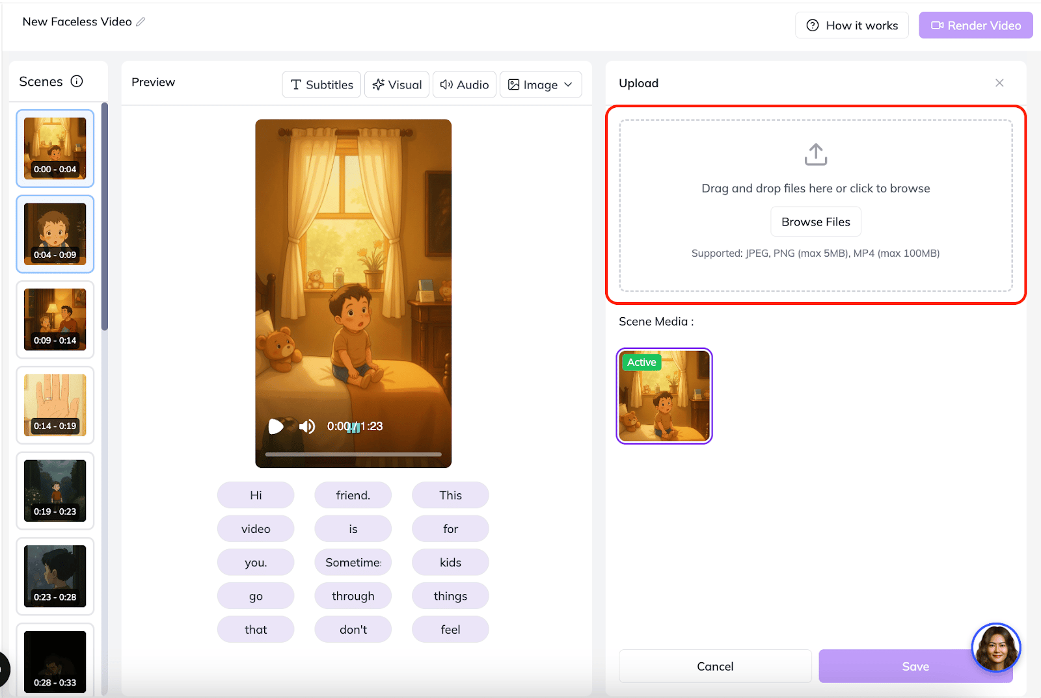Expand the Image dropdown menu
The height and width of the screenshot is (698, 1041).
[x=541, y=84]
